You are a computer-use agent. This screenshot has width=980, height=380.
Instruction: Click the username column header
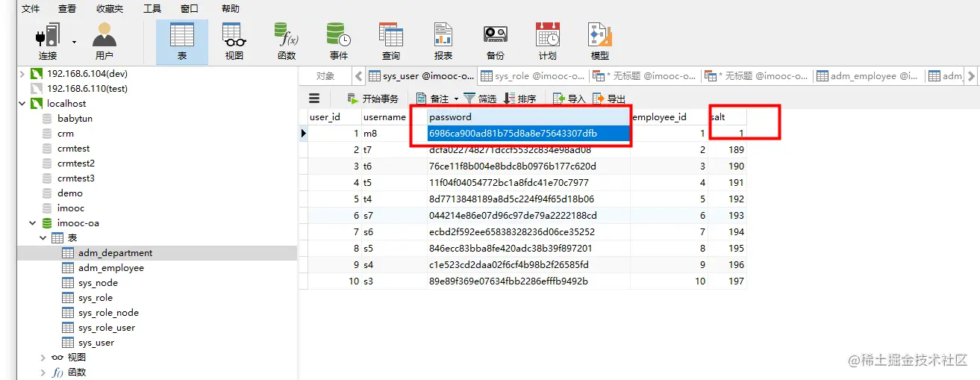[x=394, y=117]
